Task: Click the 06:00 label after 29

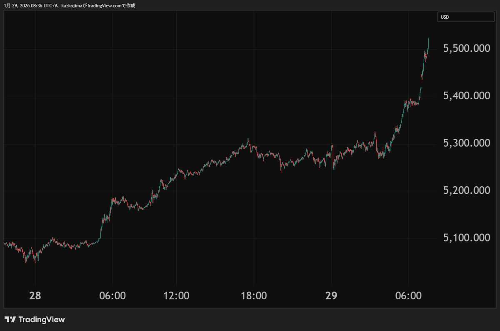Action: [x=408, y=296]
